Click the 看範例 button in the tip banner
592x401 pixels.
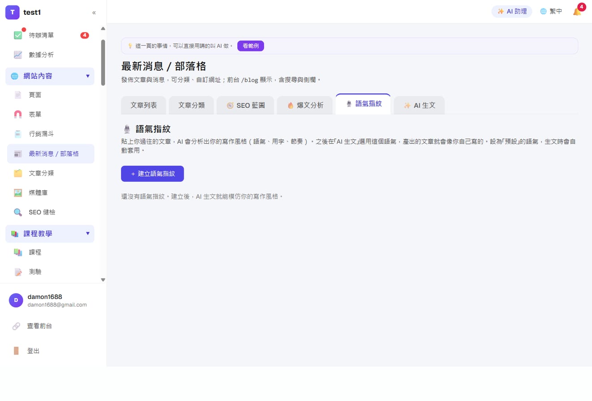pos(251,46)
